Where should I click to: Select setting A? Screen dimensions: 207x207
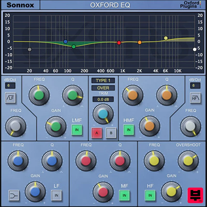pos(96,133)
